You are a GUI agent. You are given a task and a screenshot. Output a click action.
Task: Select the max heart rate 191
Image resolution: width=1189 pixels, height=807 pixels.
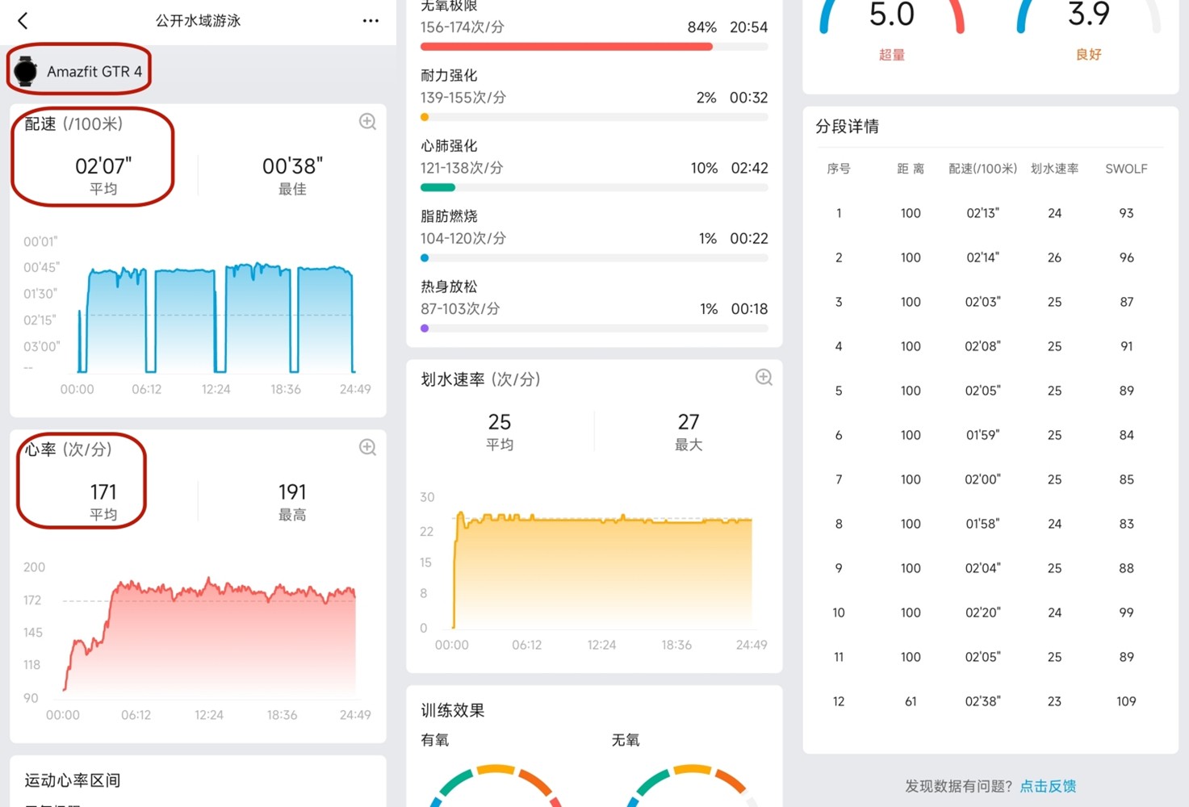tap(292, 492)
